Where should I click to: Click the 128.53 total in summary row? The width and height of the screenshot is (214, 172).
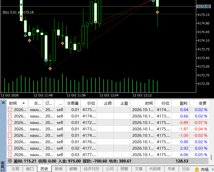tap(182, 161)
